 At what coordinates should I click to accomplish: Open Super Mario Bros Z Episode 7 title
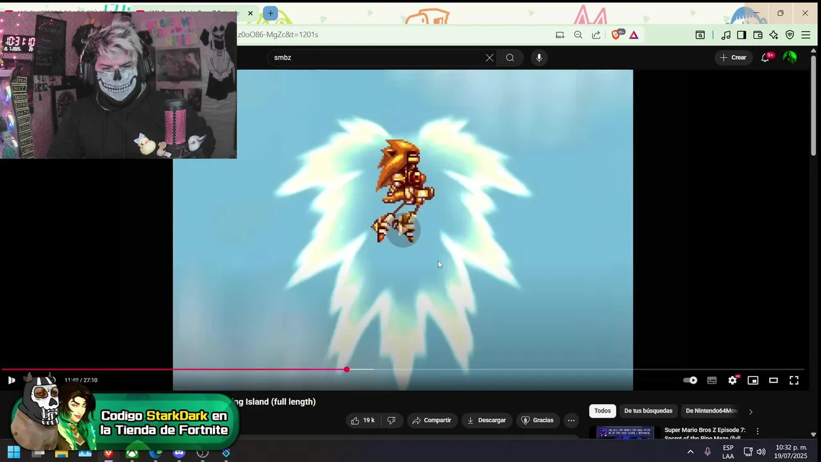point(704,434)
